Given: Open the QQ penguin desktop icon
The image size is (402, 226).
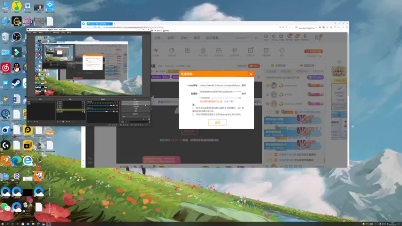Looking at the screenshot, I should point(17,68).
